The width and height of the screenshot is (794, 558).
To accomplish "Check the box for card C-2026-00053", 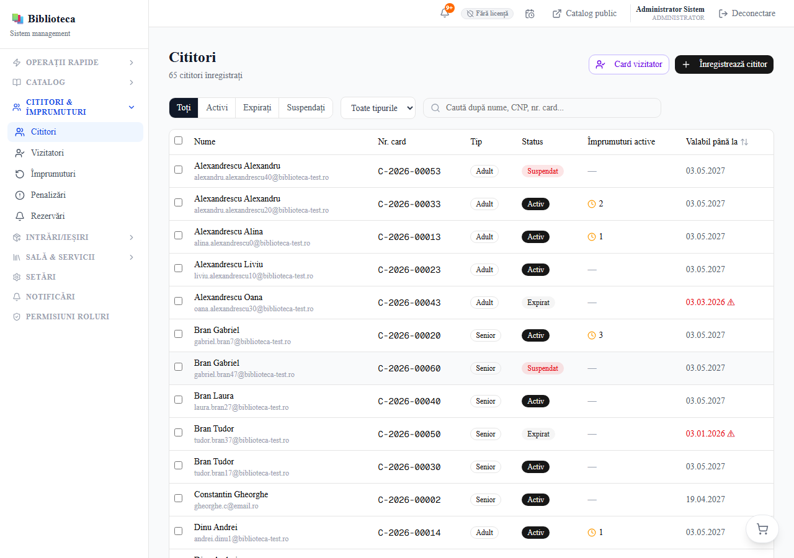I will tap(179, 169).
